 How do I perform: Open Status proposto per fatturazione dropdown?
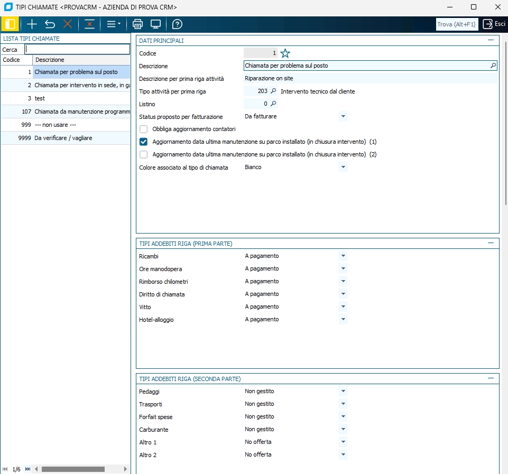[343, 116]
